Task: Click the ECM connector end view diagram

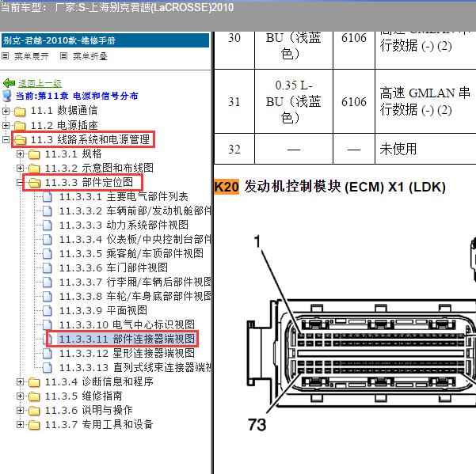Action: pos(361,335)
